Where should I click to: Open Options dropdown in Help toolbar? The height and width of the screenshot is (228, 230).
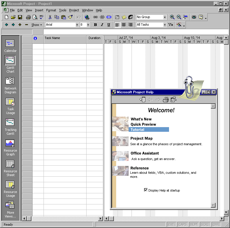pos(174,100)
